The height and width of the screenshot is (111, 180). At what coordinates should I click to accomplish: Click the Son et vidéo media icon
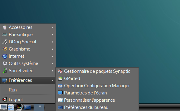(5, 71)
